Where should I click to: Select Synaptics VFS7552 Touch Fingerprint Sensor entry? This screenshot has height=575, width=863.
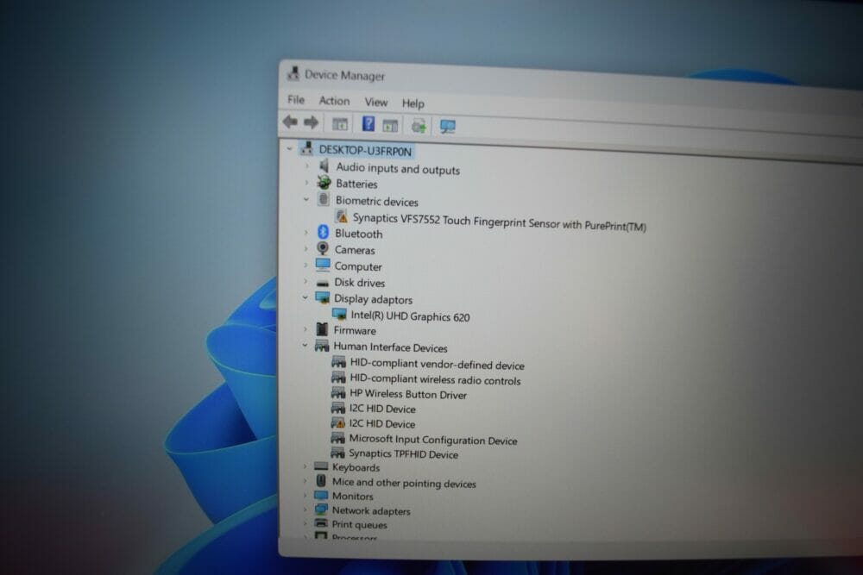coord(499,222)
